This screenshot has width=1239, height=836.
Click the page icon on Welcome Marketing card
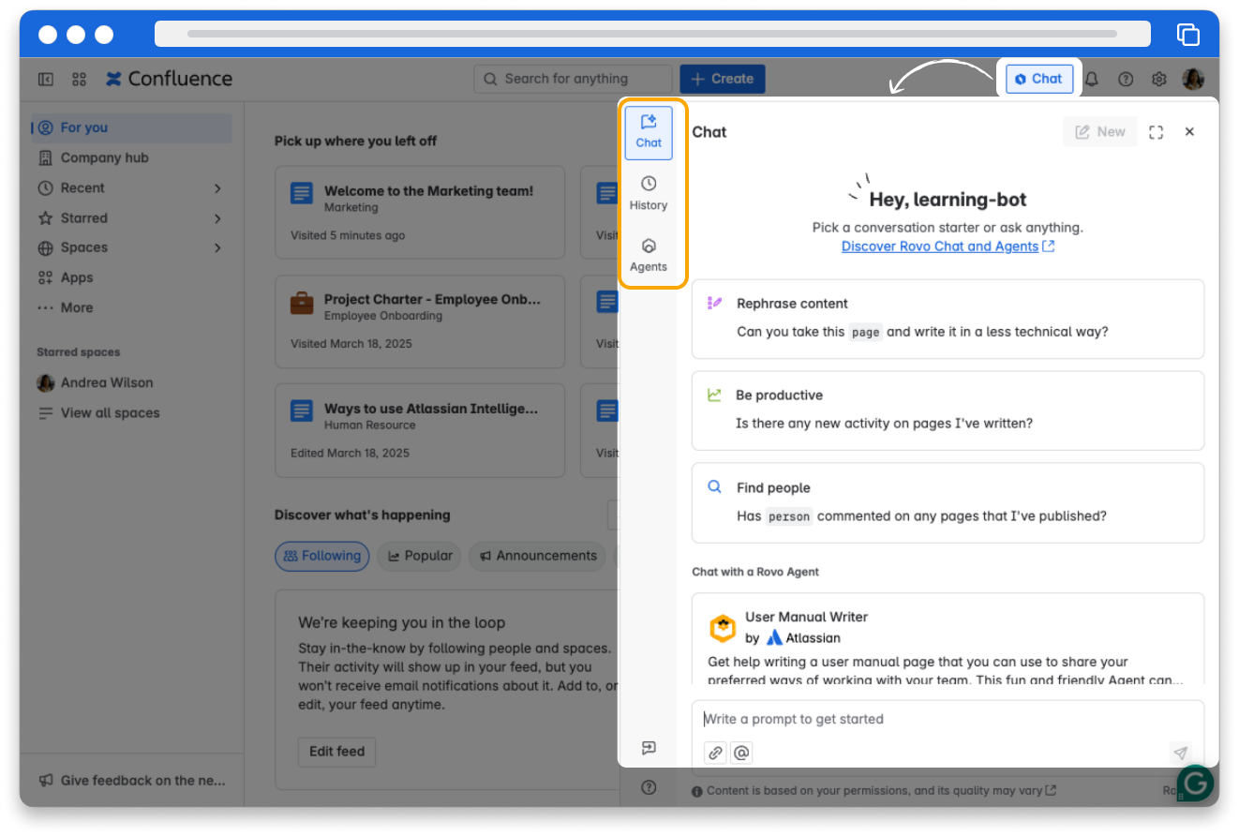coord(302,195)
